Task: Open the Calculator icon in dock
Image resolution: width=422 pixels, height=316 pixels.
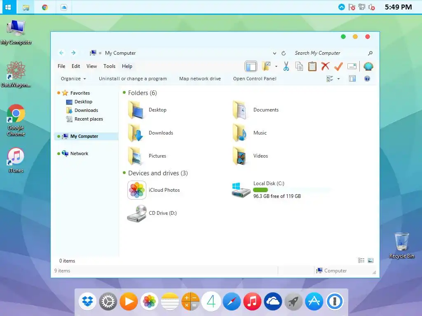Action: click(190, 301)
